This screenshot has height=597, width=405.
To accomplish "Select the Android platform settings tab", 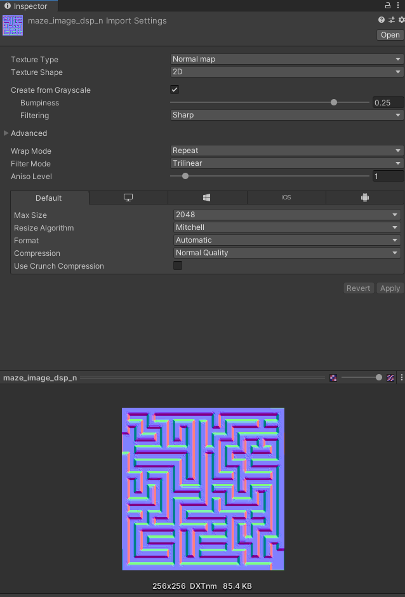I will pyautogui.click(x=364, y=198).
